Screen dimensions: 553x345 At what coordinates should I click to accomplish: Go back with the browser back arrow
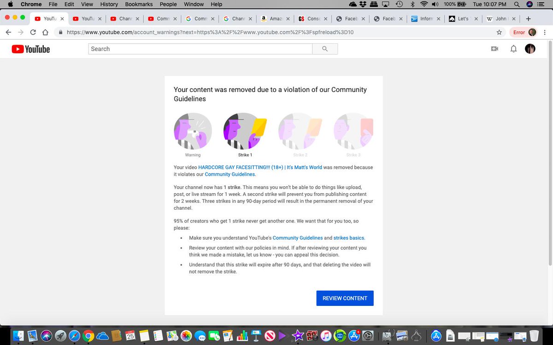(8, 33)
